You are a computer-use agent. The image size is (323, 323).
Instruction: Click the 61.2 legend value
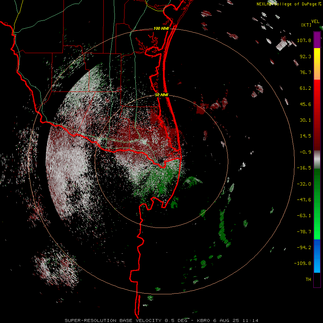(x=305, y=88)
